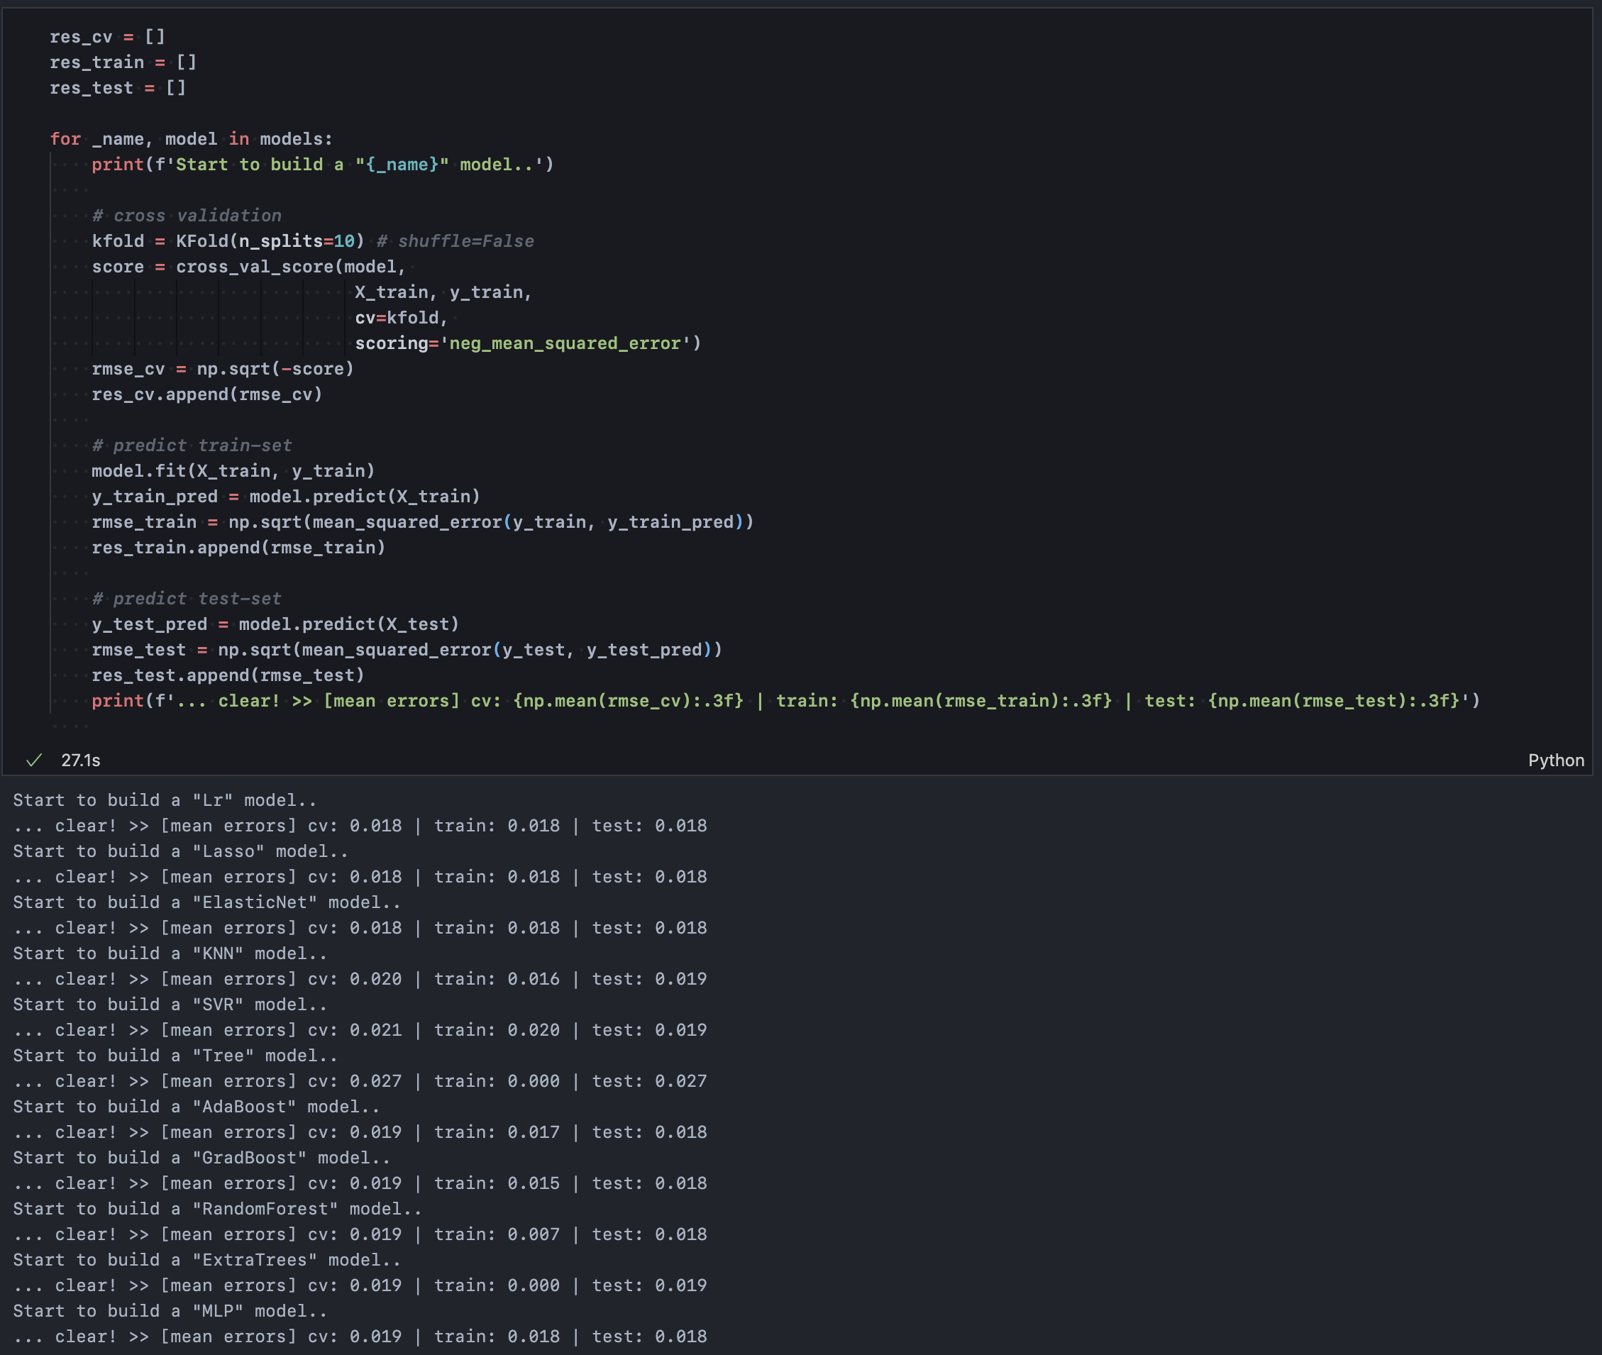The image size is (1602, 1355).
Task: Click the 'rmse_cv = np.sqrt(-score)' line
Action: (223, 369)
